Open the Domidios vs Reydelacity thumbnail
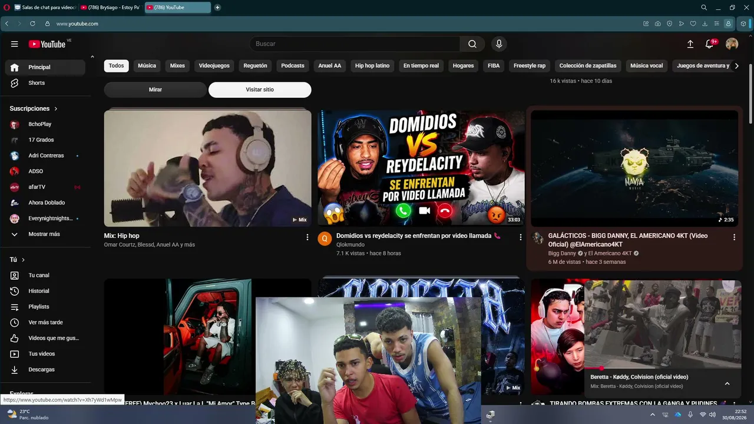This screenshot has height=424, width=754. [421, 168]
